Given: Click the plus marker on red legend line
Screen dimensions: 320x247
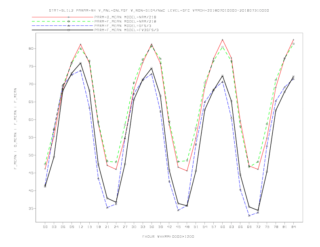Looking at the screenshot, I should point(69,17).
